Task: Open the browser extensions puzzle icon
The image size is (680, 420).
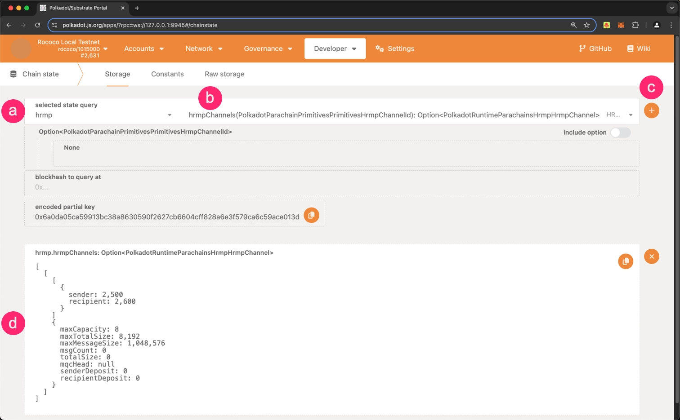Action: (x=635, y=25)
